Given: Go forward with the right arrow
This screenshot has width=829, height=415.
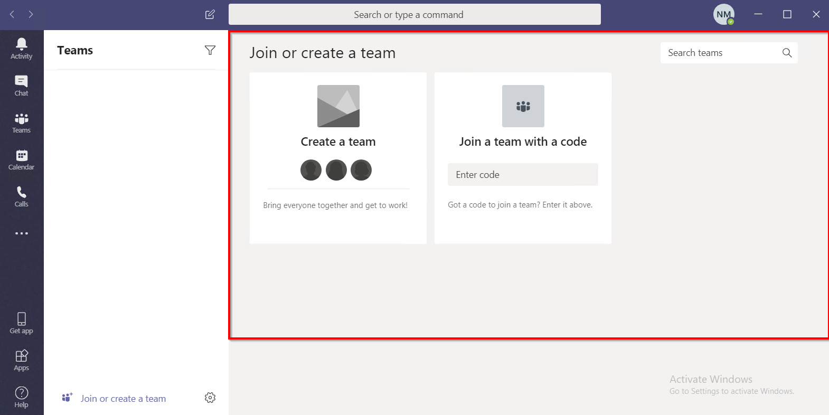Looking at the screenshot, I should (31, 14).
